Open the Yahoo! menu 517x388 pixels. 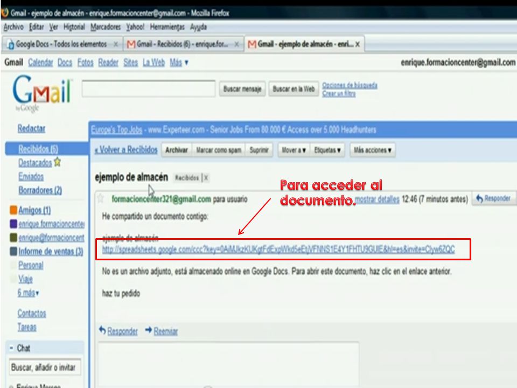[x=135, y=27]
